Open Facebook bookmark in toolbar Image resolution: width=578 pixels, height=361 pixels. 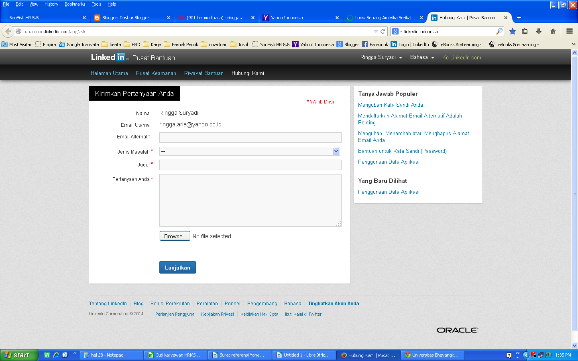click(x=375, y=45)
